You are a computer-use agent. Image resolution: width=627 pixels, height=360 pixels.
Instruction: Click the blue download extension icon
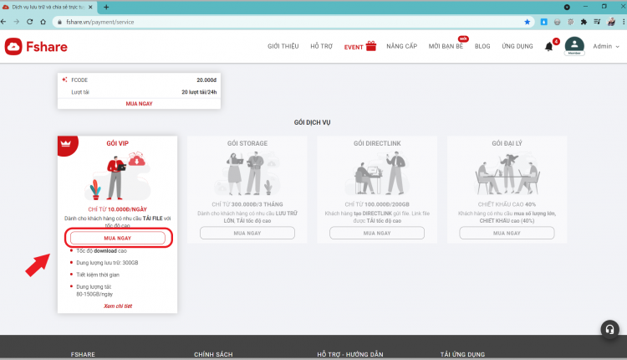point(544,22)
